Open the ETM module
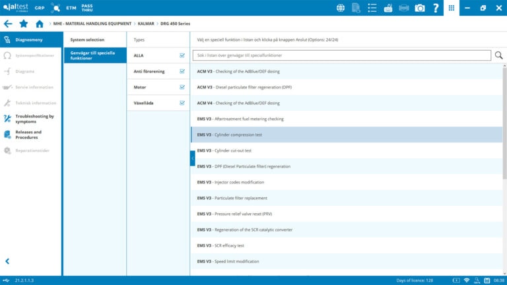This screenshot has width=507, height=285. [x=71, y=8]
